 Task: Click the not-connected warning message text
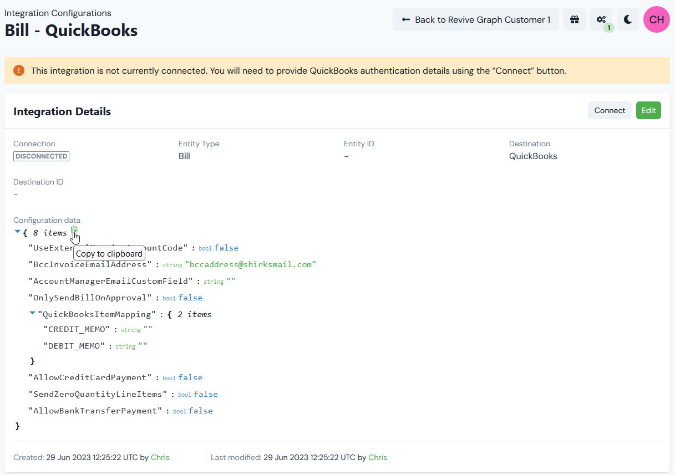coord(298,71)
